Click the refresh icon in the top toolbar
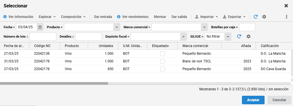 [x=256, y=17]
